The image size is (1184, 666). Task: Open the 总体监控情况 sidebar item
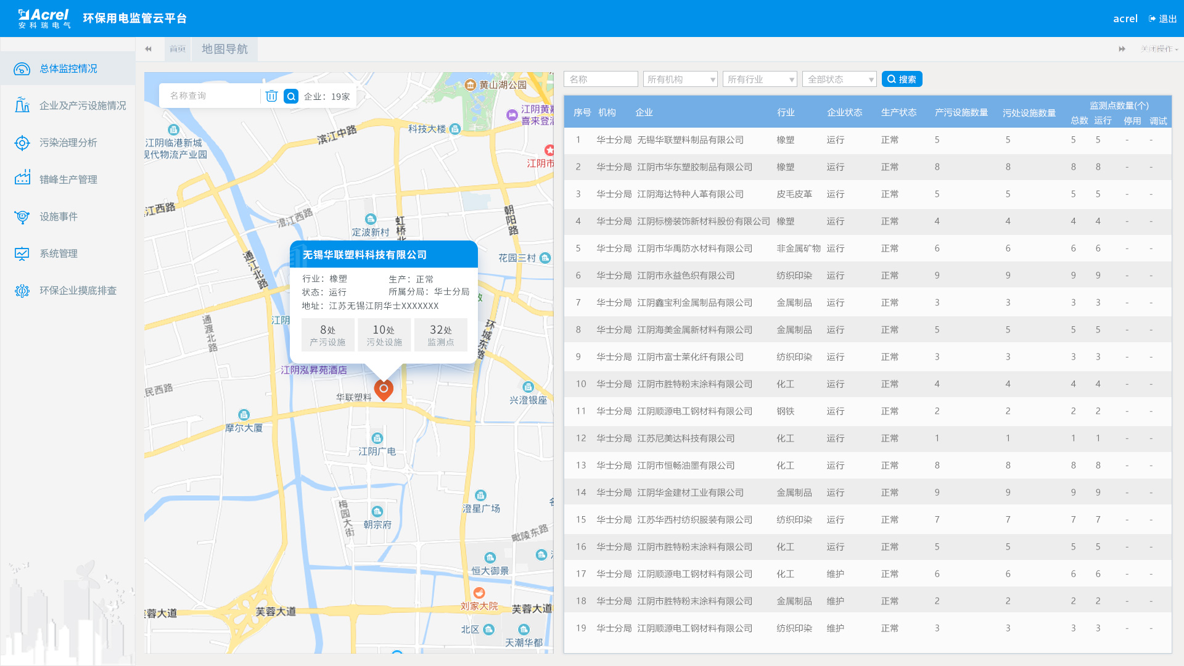[x=68, y=68]
